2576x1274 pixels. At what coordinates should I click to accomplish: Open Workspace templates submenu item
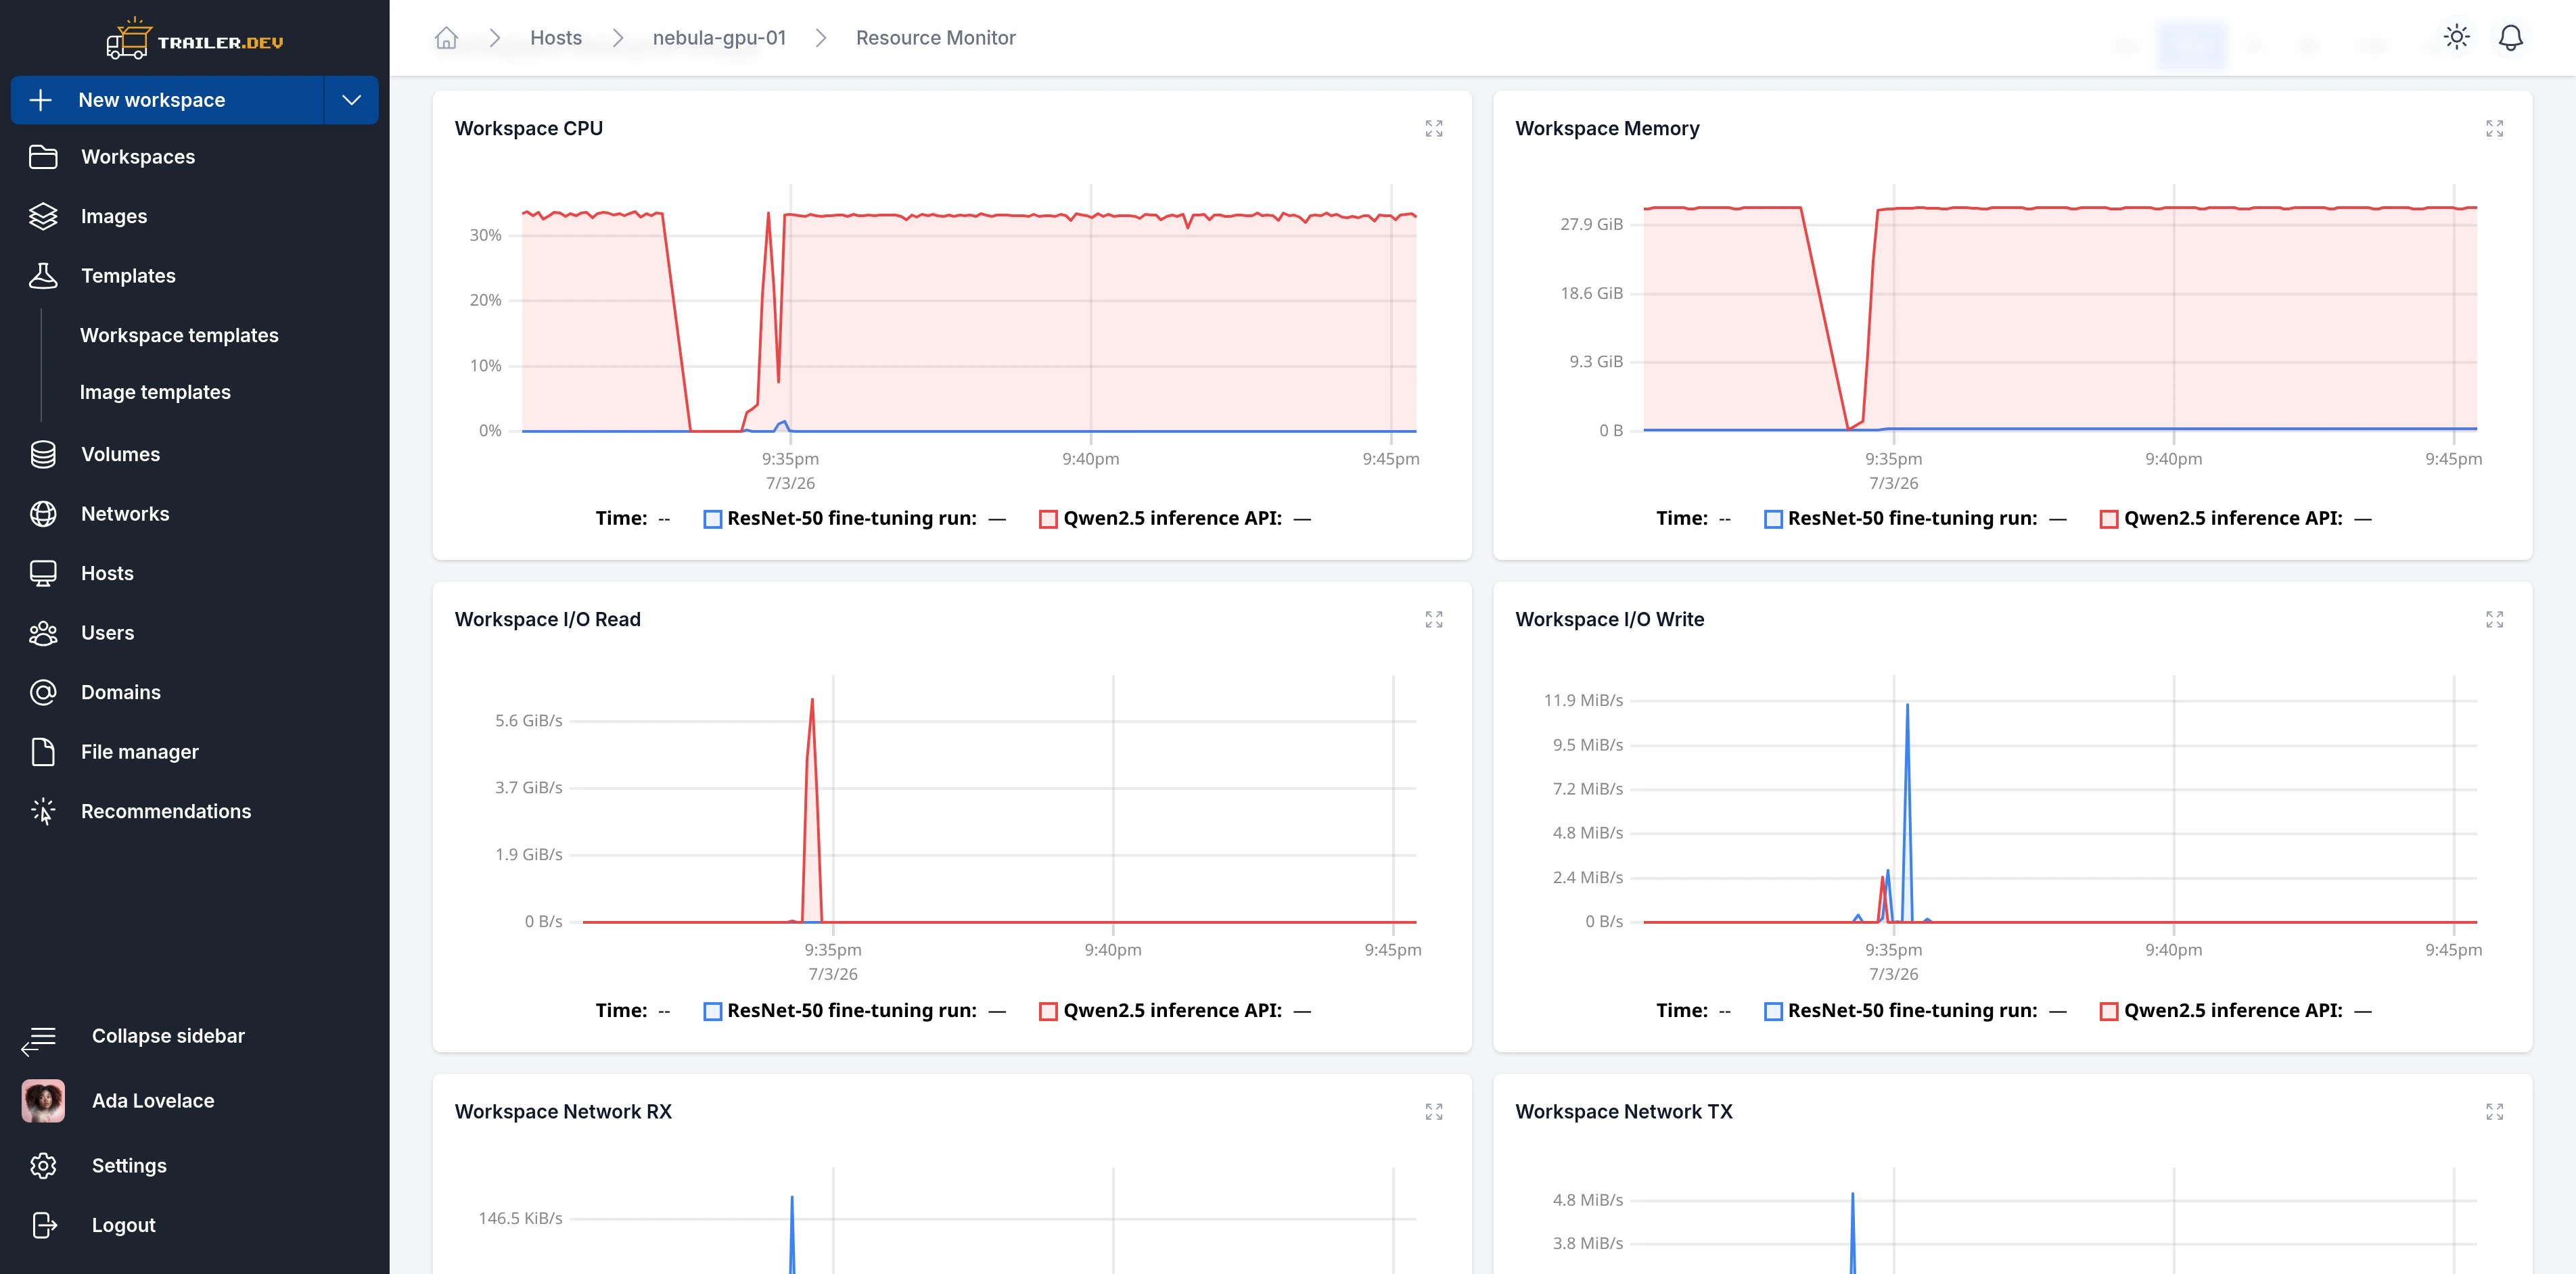tap(179, 335)
